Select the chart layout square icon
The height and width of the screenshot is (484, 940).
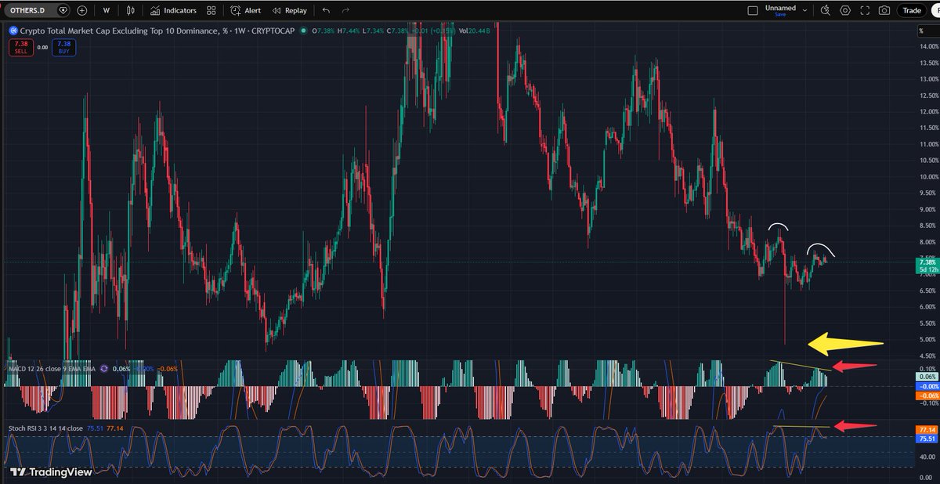click(753, 10)
